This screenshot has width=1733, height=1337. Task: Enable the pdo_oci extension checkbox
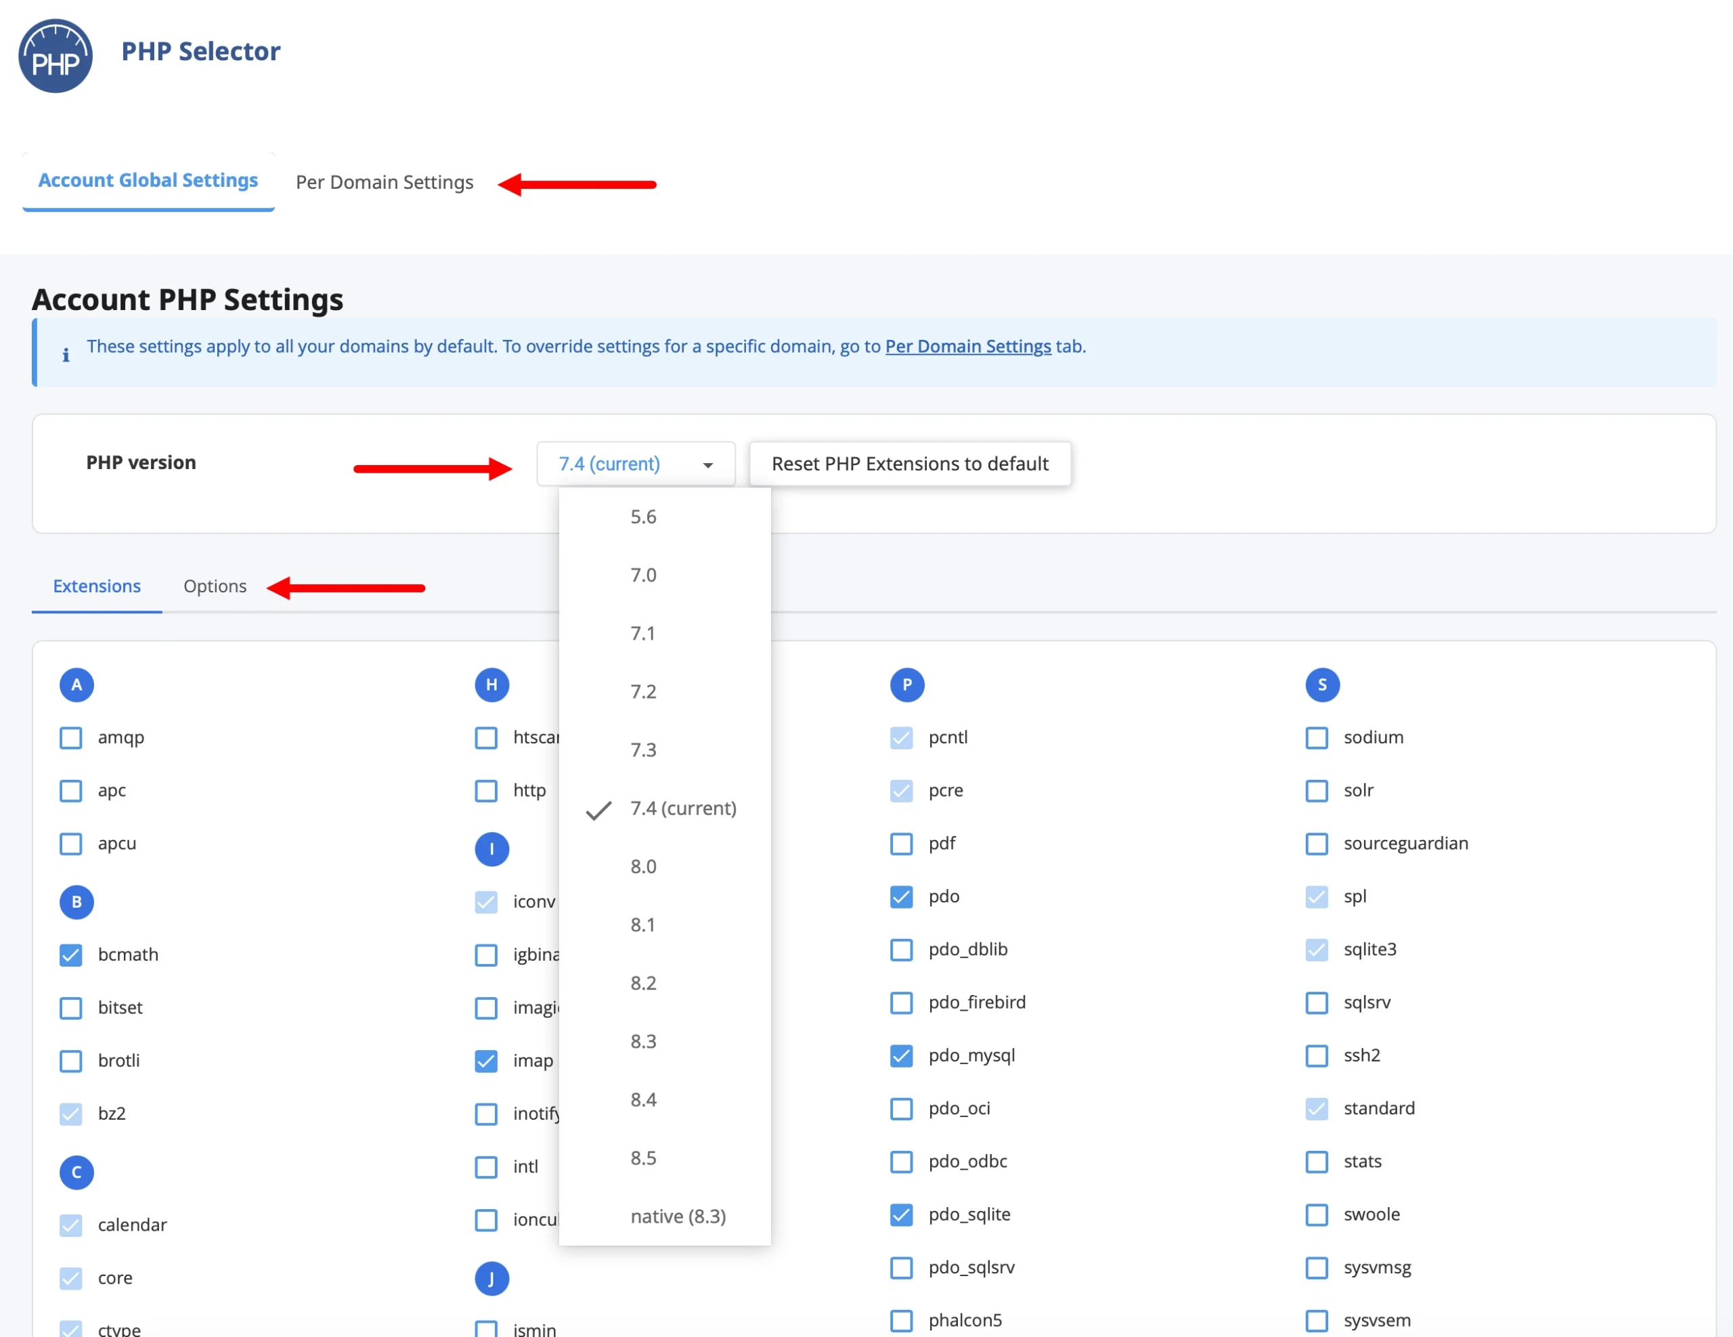902,1110
